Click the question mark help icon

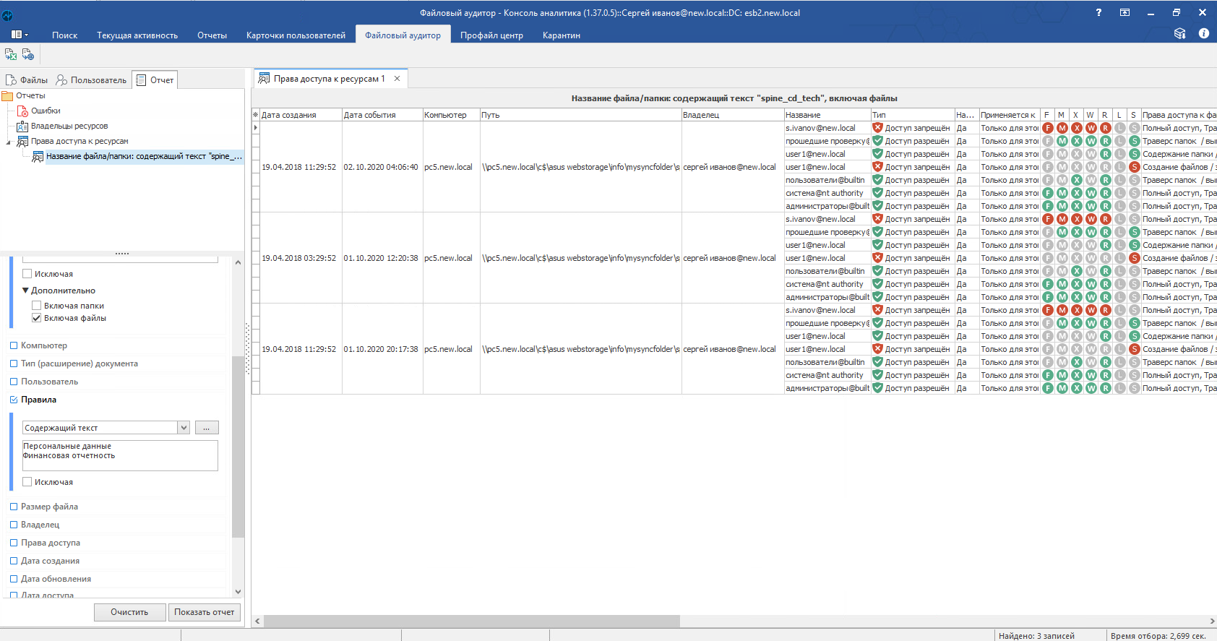(x=1098, y=12)
